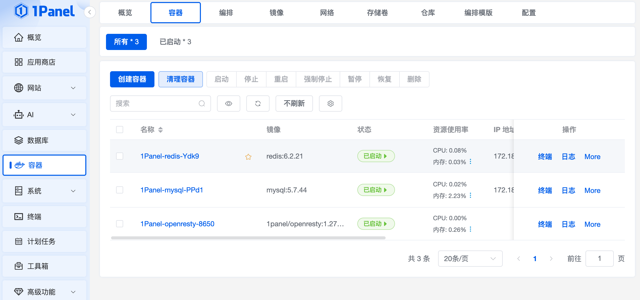
Task: Collapse sidebar with the arrow button
Action: pyautogui.click(x=90, y=12)
